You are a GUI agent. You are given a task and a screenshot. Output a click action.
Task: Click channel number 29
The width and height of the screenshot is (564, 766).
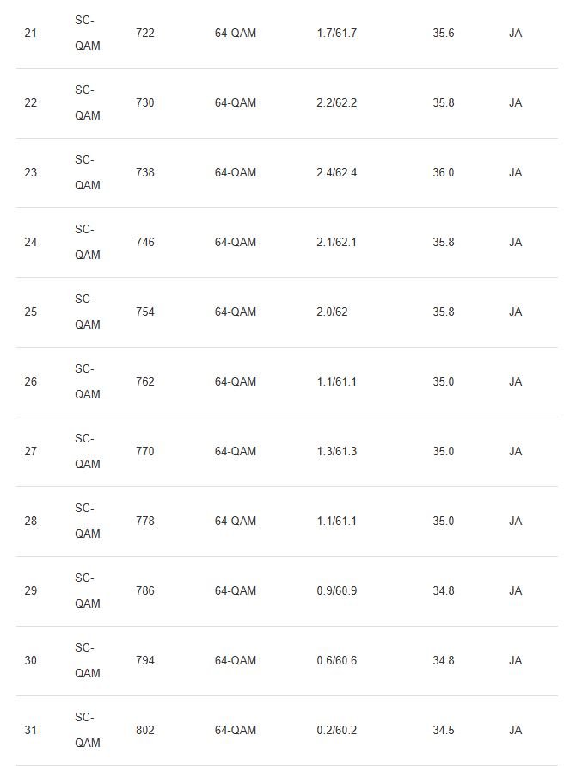click(31, 591)
